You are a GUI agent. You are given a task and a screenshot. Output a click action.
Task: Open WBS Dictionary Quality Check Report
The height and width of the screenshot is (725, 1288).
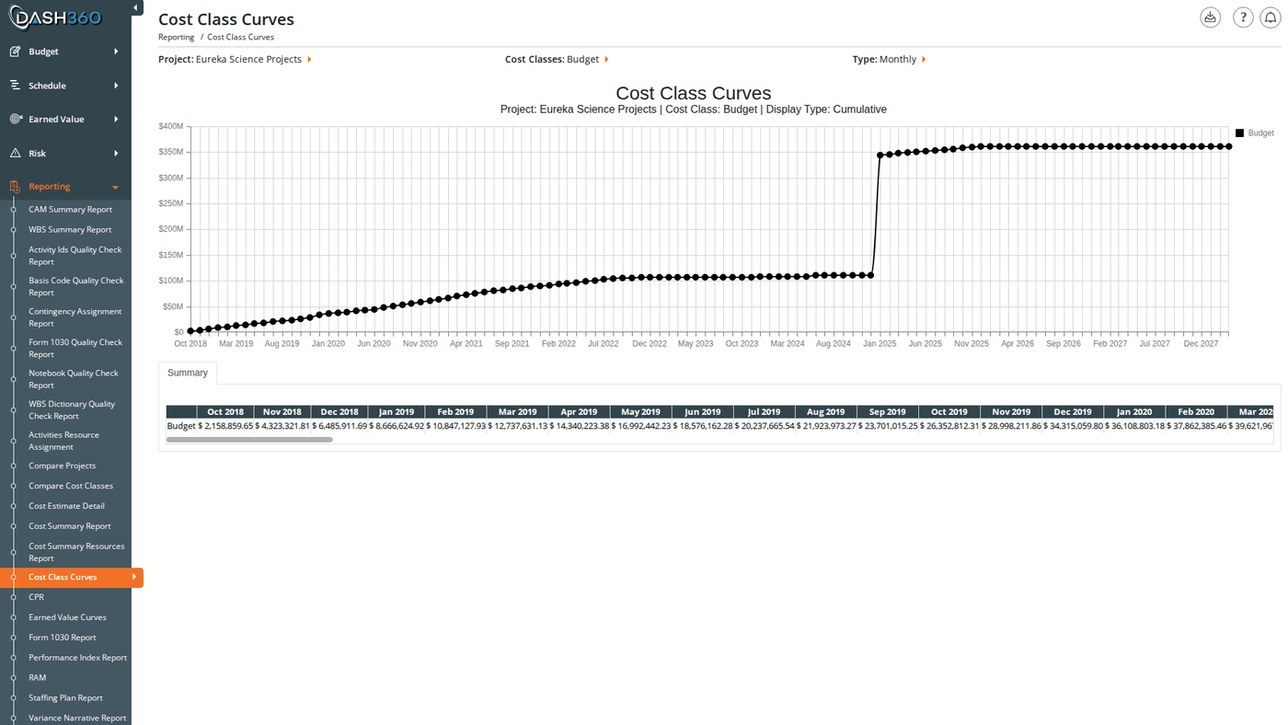pos(72,409)
